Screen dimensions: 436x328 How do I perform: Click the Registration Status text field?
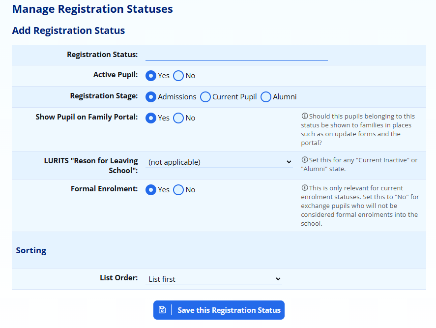(x=236, y=55)
